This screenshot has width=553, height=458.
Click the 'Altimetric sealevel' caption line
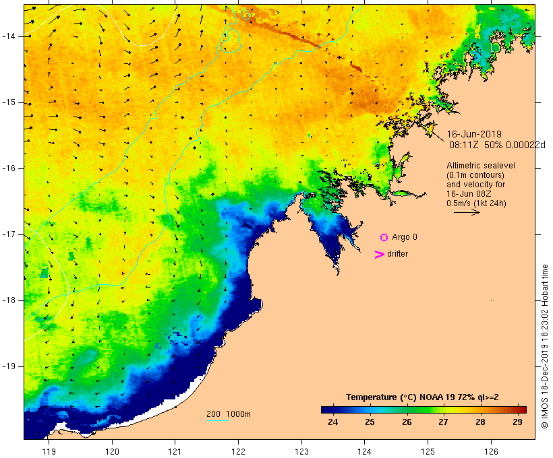tap(481, 166)
